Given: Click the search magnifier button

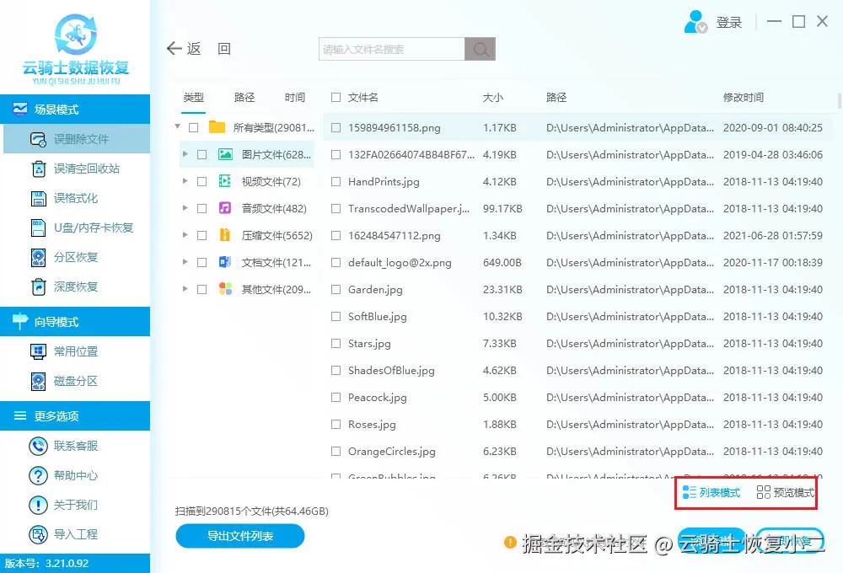Looking at the screenshot, I should point(481,49).
